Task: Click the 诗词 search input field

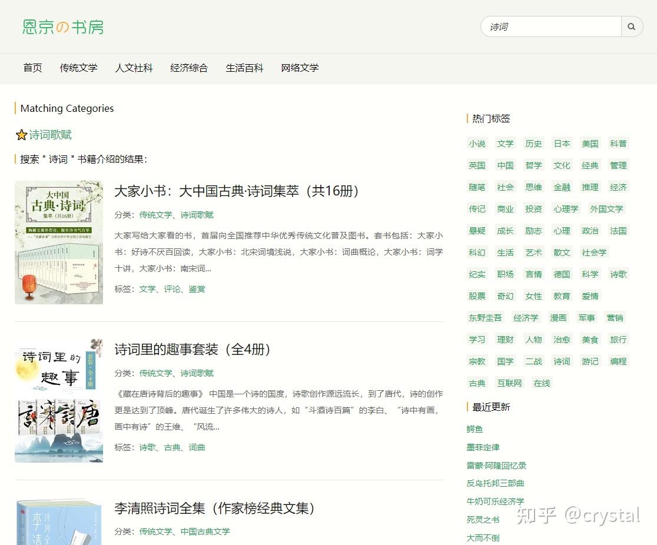Action: pos(547,26)
